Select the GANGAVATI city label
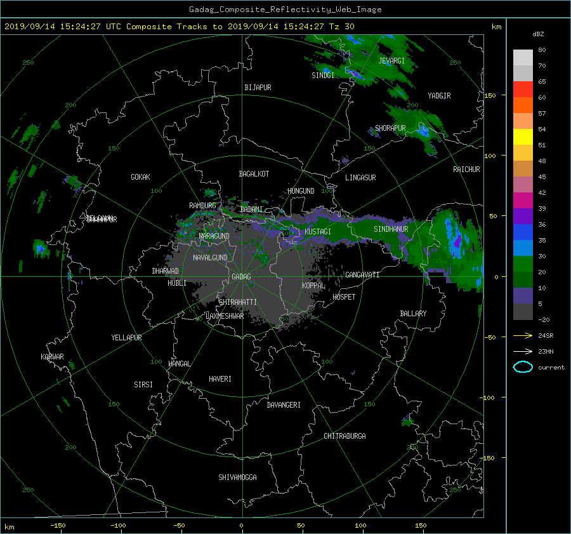 (362, 275)
